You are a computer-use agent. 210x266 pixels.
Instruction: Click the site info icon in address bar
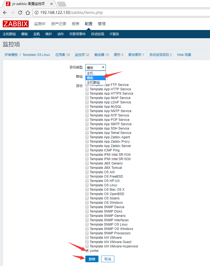[37, 13]
